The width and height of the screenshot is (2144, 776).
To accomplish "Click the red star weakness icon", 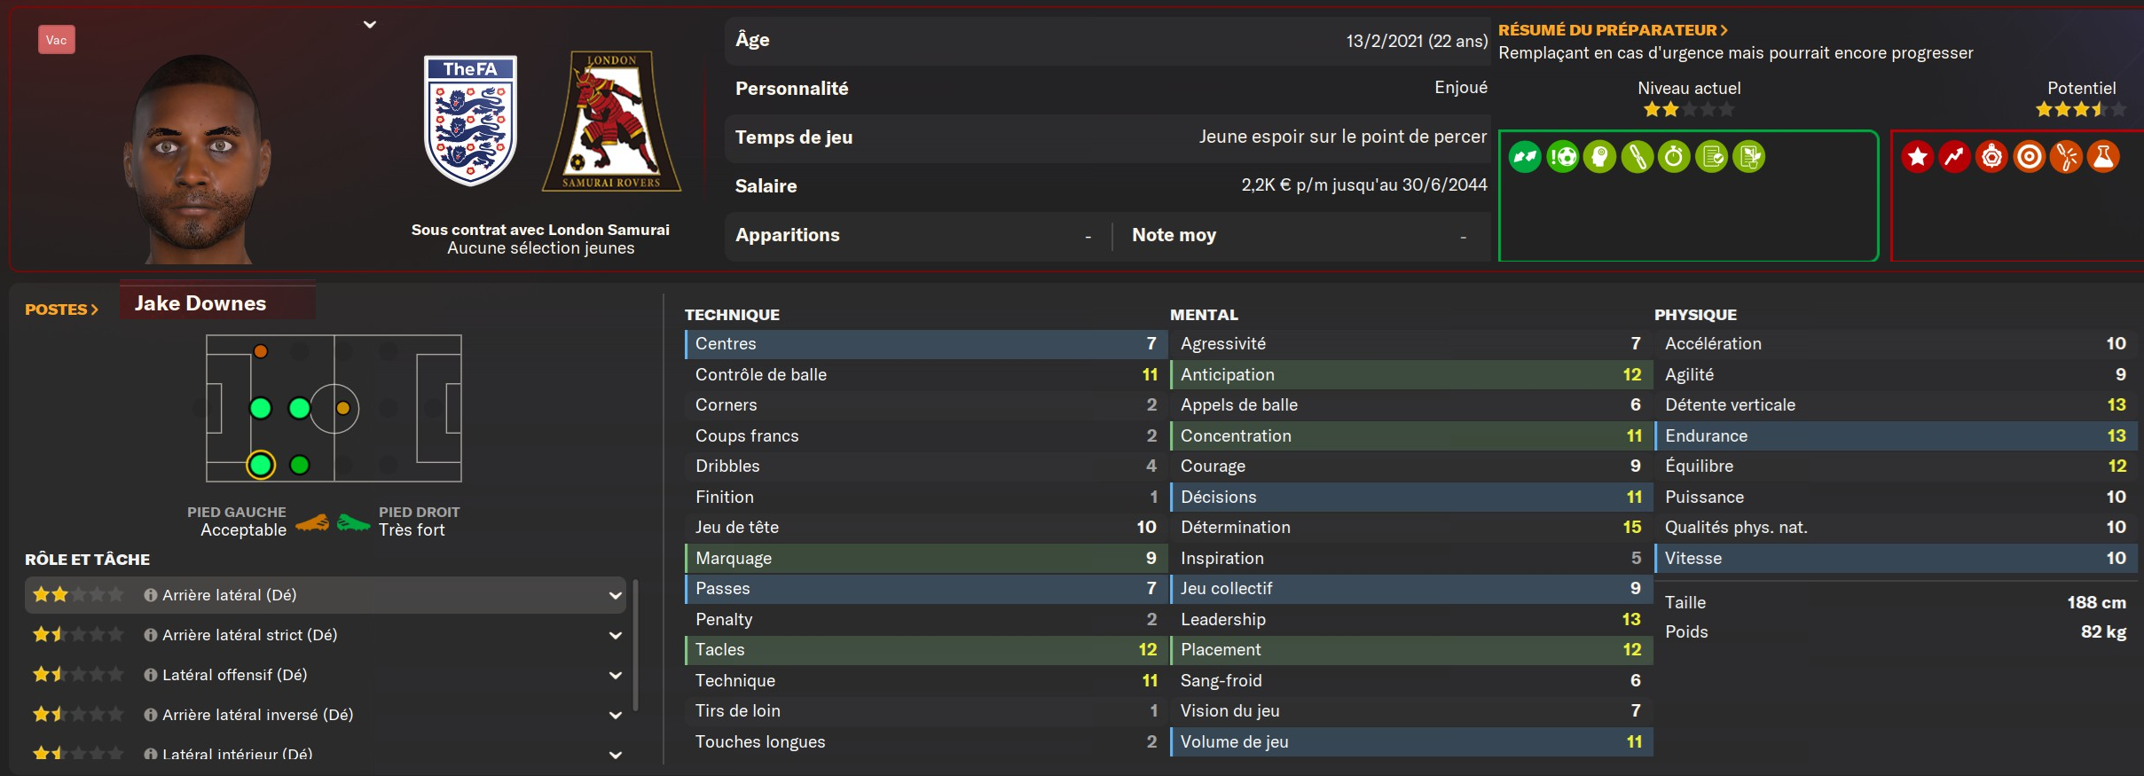I will pos(1917,158).
